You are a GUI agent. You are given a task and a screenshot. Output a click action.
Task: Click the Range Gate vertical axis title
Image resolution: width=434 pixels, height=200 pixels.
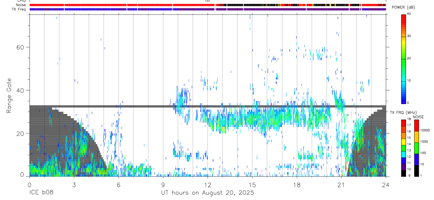coord(10,96)
